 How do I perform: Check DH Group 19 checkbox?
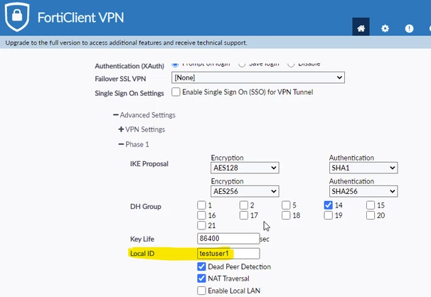328,215
